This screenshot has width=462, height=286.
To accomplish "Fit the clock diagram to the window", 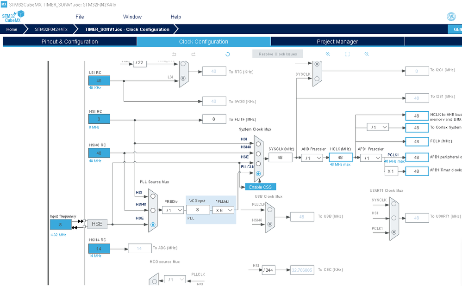I will tap(347, 54).
